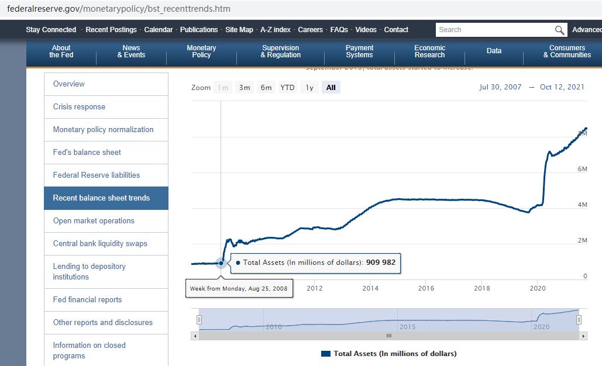Click the Search input field
This screenshot has height=366, width=602.
(x=494, y=30)
